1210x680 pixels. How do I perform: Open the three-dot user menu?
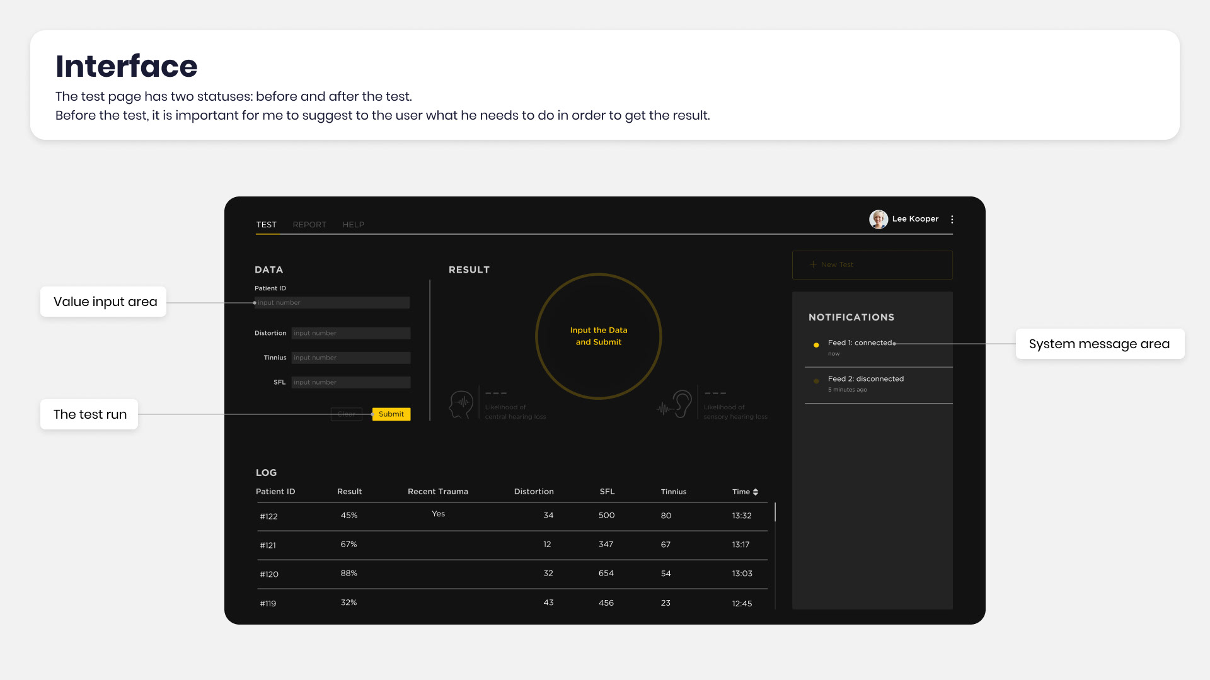(x=952, y=219)
